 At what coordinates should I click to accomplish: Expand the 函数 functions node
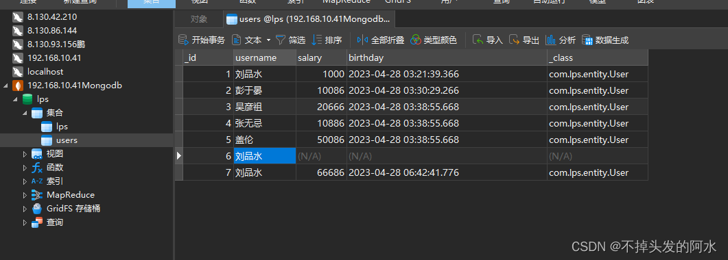(25, 168)
